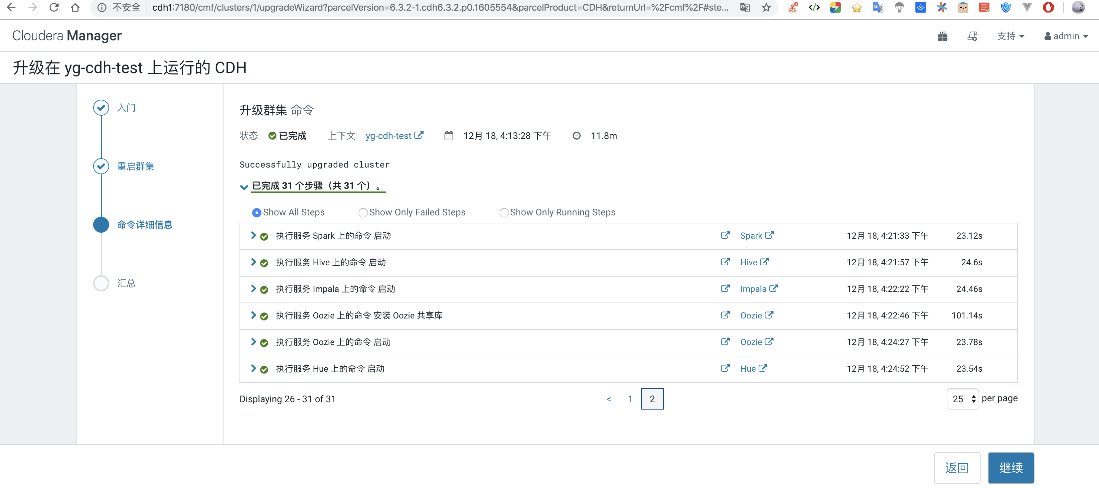The height and width of the screenshot is (488, 1099).
Task: Open the red shield extension icon
Action: pyautogui.click(x=1048, y=7)
